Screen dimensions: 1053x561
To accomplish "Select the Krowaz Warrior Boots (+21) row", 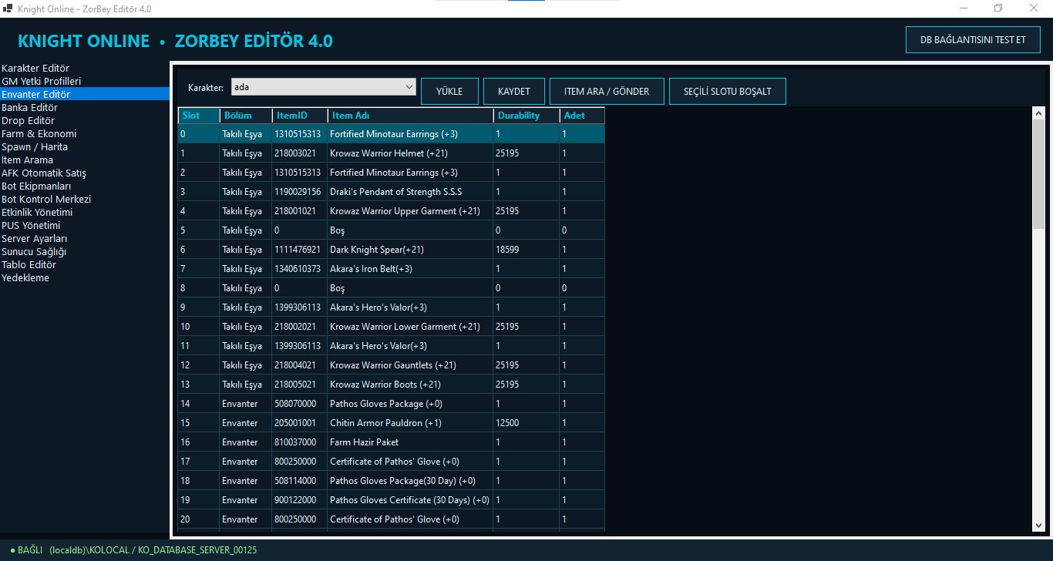I will coord(392,385).
